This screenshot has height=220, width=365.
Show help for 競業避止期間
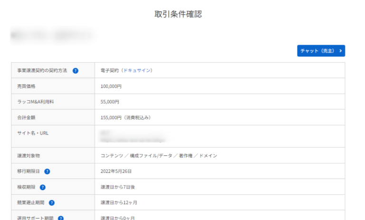pos(52,202)
